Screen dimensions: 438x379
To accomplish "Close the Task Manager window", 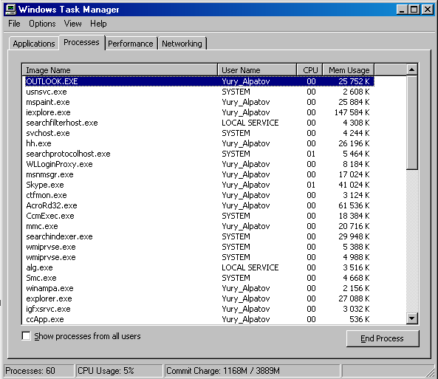I will point(428,10).
